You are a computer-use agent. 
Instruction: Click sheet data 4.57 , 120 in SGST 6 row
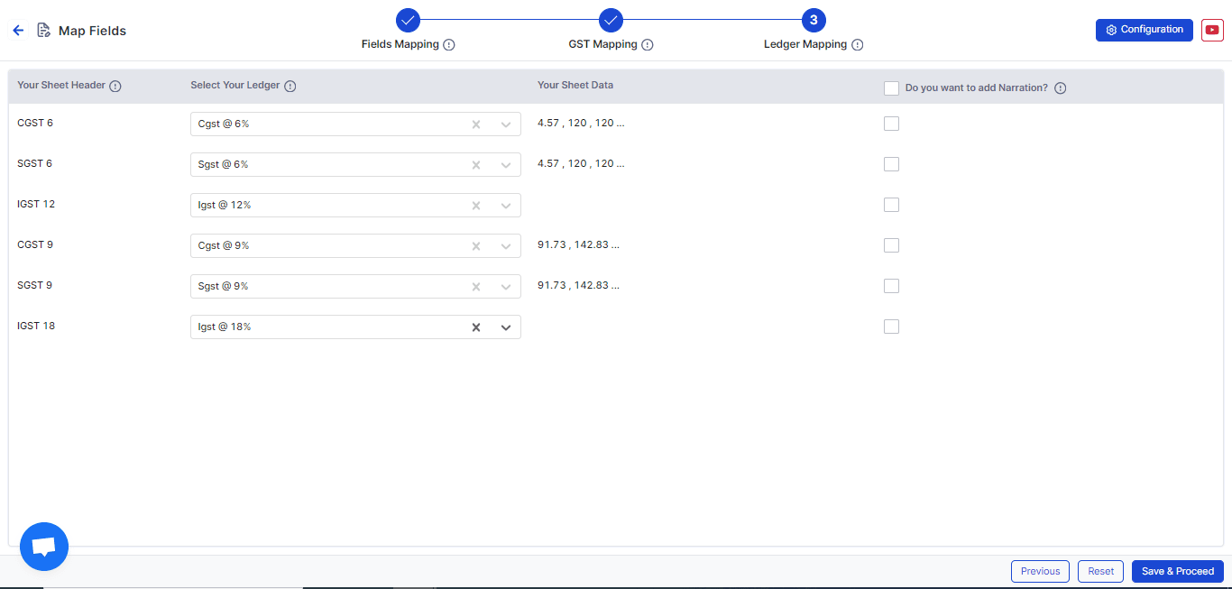coord(581,163)
